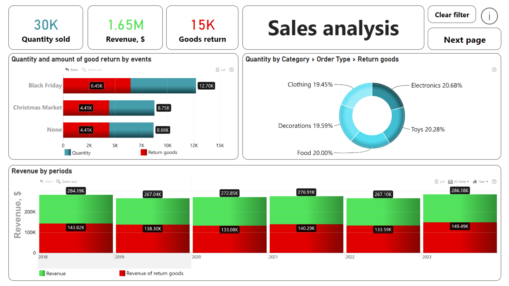This screenshot has width=509, height=286.
Task: Click the Decorations 19.59% label
Action: [x=305, y=126]
